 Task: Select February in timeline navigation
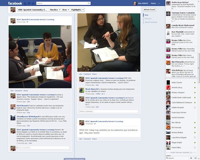148,19
